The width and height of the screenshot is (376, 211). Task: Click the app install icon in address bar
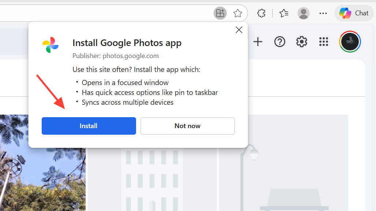[x=220, y=14]
